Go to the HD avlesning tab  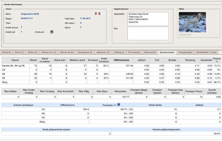coord(134,52)
